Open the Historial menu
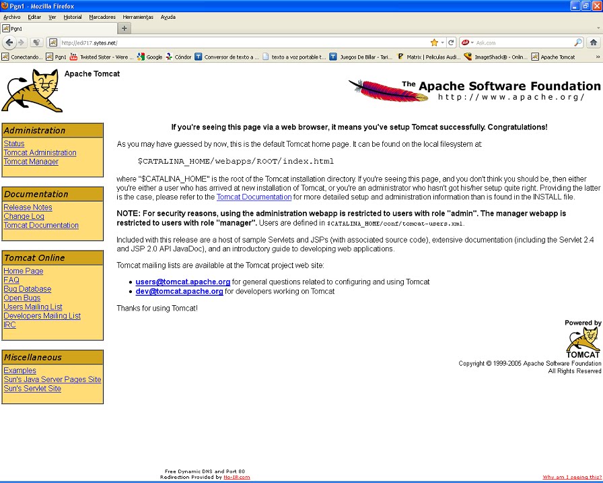 coord(72,17)
